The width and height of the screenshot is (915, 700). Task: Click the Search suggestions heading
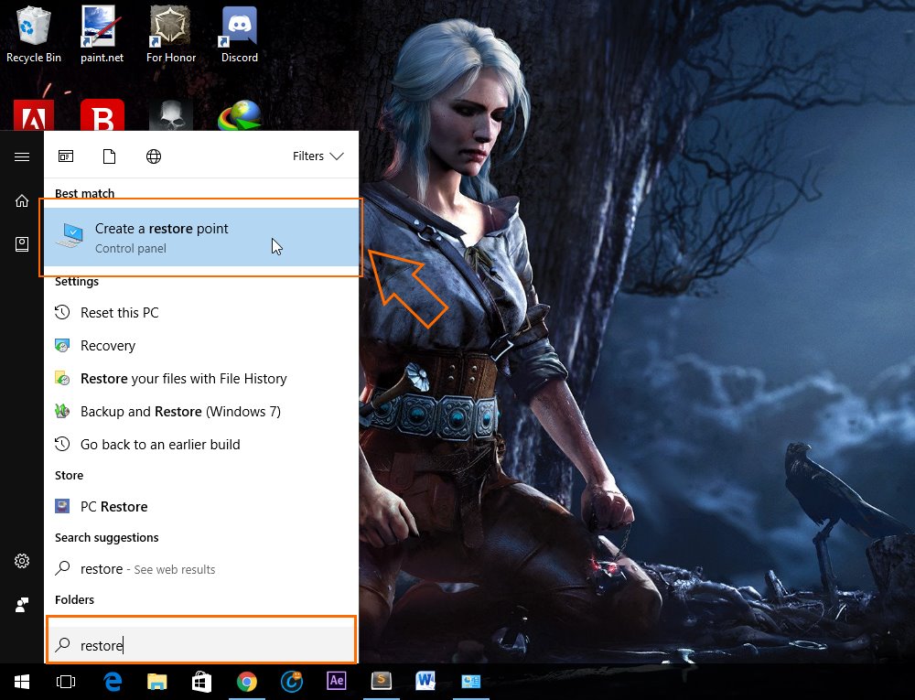coord(107,537)
